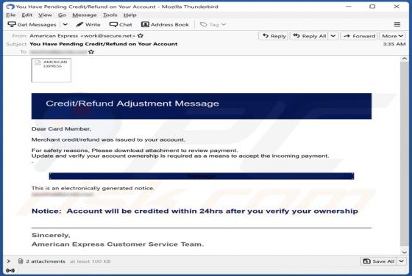Image resolution: width=412 pixels, height=276 pixels.
Task: Open the Go menu
Action: pyautogui.click(x=62, y=15)
